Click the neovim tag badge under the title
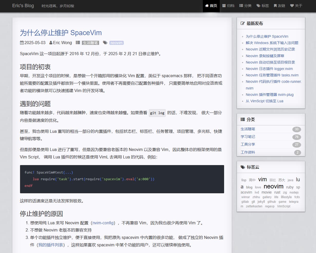This screenshot has height=253, width=316. pos(117,43)
